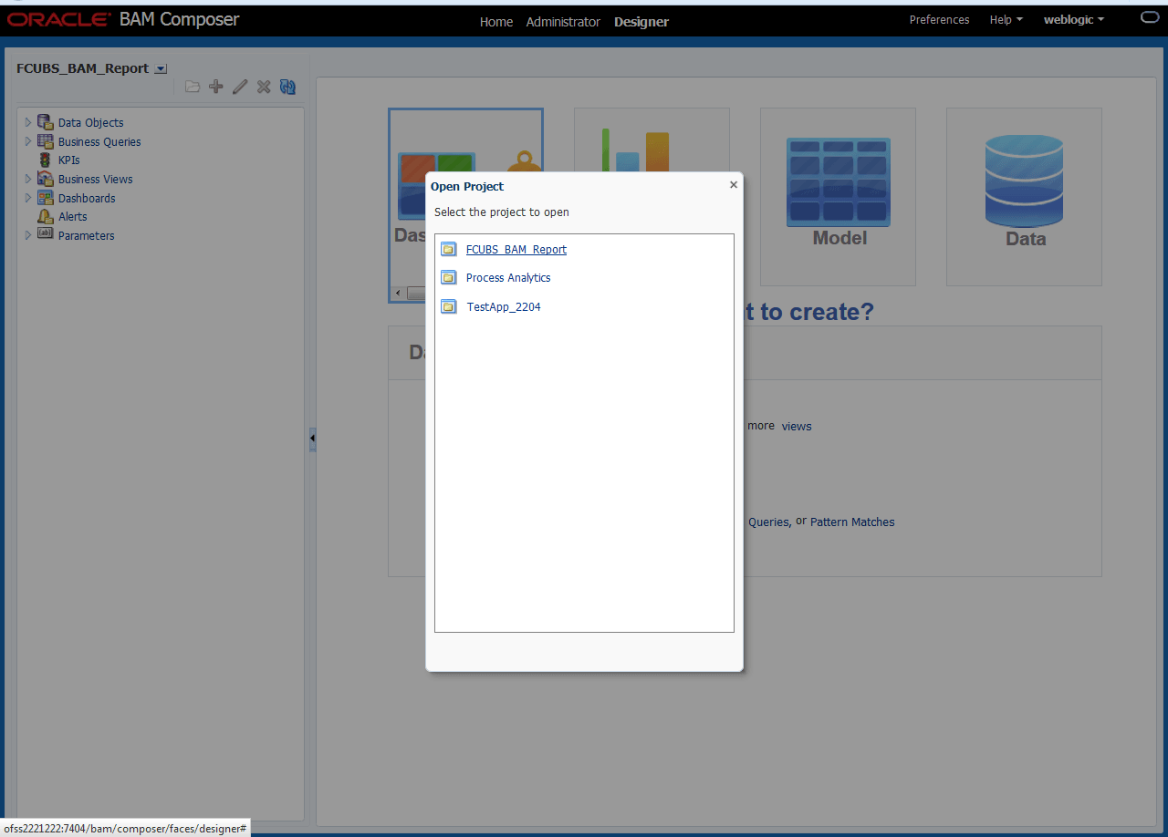Viewport: 1168px width, 837px height.
Task: Select Alerts label in tree
Action: pyautogui.click(x=72, y=217)
